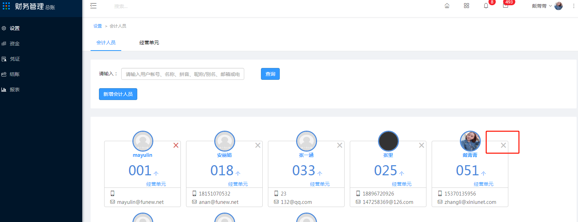The image size is (578, 222).
Task: Open the messages icon with badge 493
Action: tap(506, 6)
